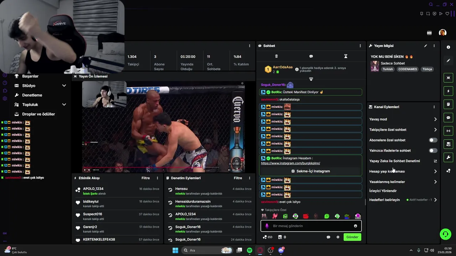Expand leaderboard with down arrow under AarrDdaAaa
The height and width of the screenshot is (256, 456).
(311, 79)
